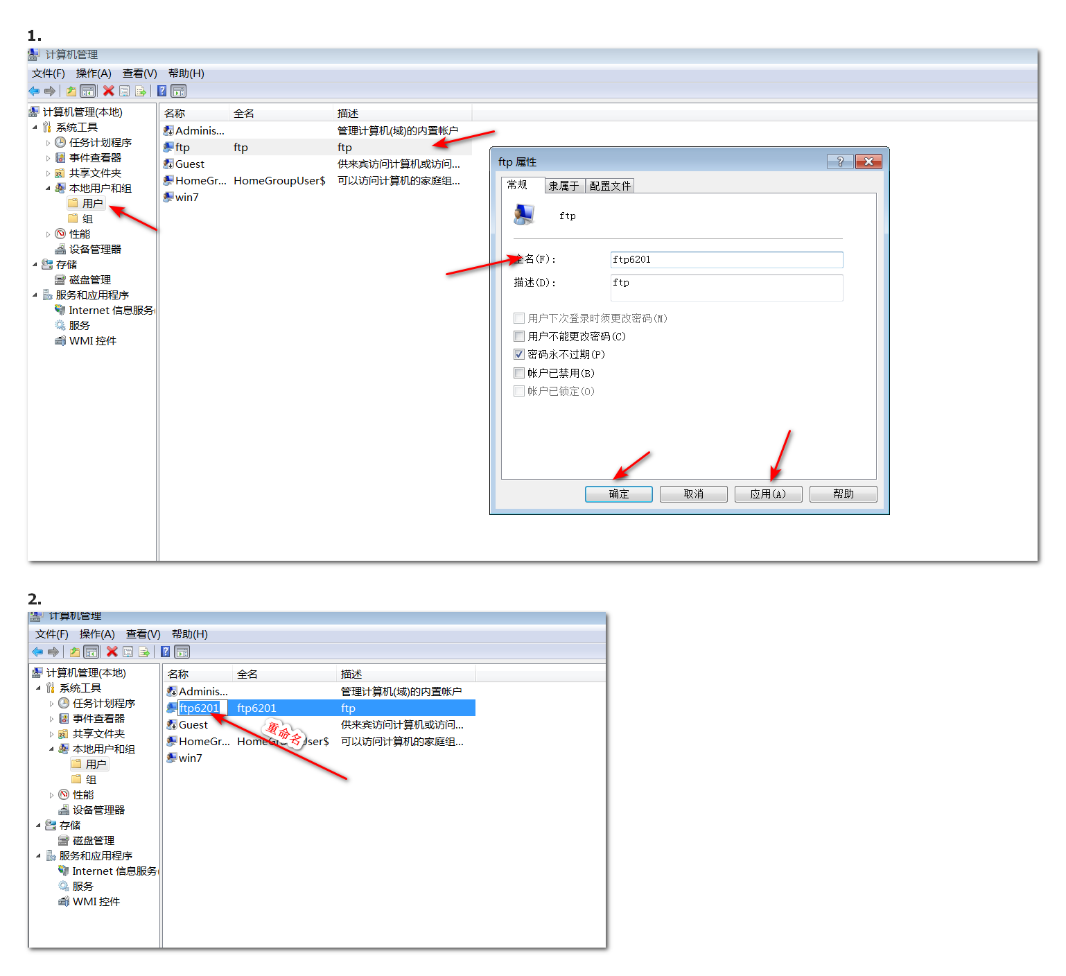Click the 全名 field containing ftp6201 in dialog
Screen dimensions: 1066x976
726,259
